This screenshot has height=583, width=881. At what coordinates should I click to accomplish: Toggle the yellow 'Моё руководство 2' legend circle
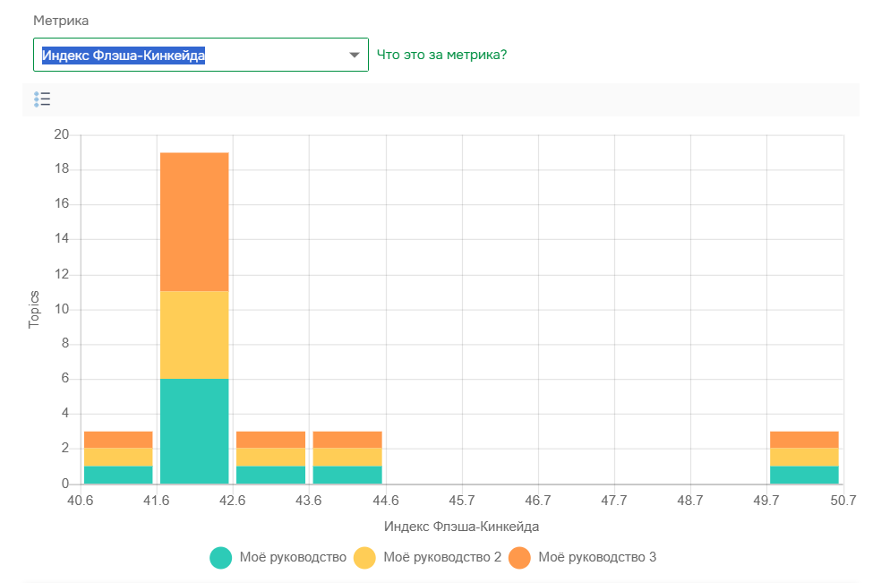coord(364,558)
